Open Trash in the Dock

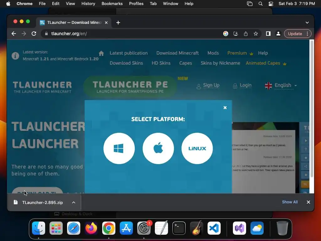coord(282,228)
